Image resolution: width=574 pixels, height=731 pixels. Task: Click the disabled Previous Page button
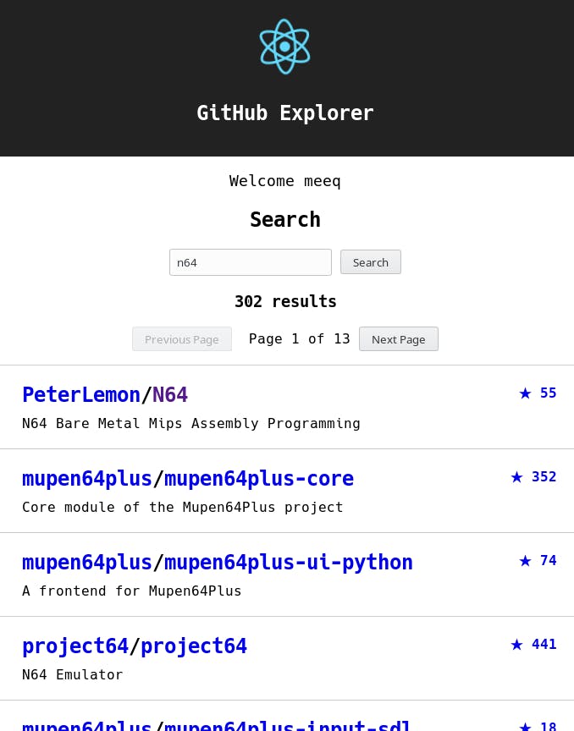(182, 338)
